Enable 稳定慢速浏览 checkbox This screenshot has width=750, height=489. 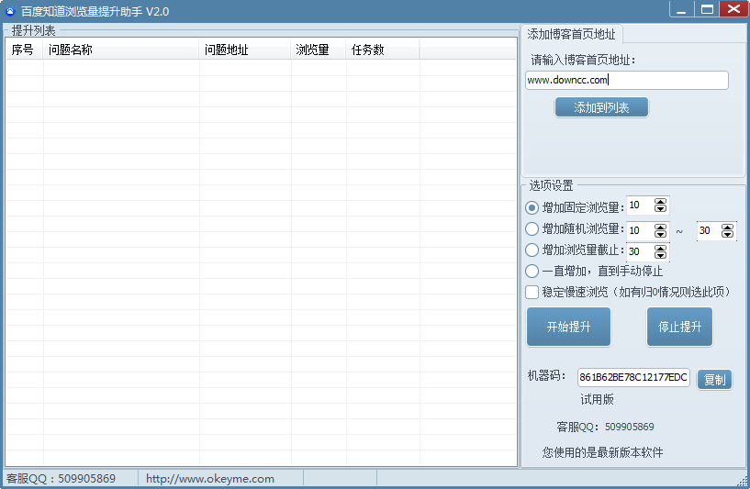point(532,292)
